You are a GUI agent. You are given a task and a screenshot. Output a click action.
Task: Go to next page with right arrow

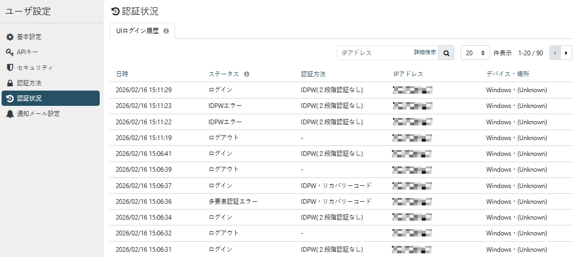(x=567, y=53)
